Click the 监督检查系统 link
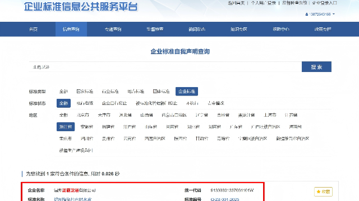 294,3
